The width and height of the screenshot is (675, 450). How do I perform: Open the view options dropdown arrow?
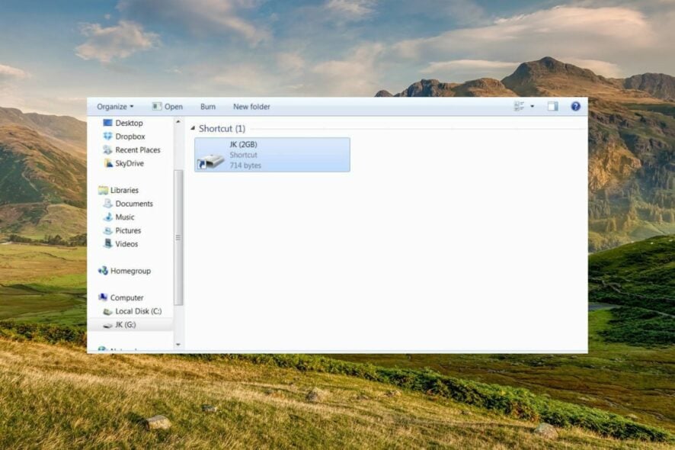click(x=532, y=106)
